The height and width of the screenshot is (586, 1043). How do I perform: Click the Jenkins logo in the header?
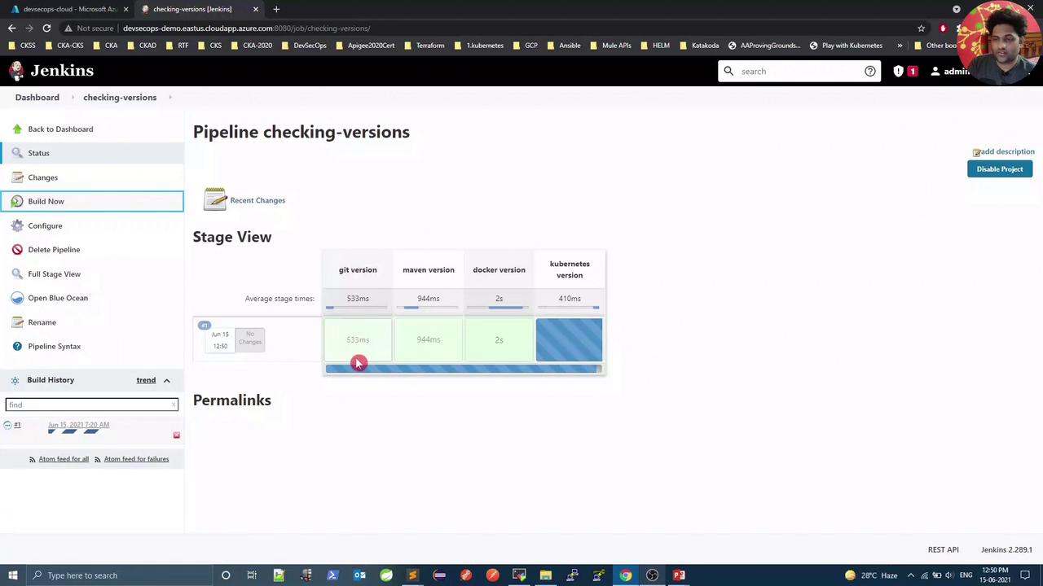[x=51, y=71]
